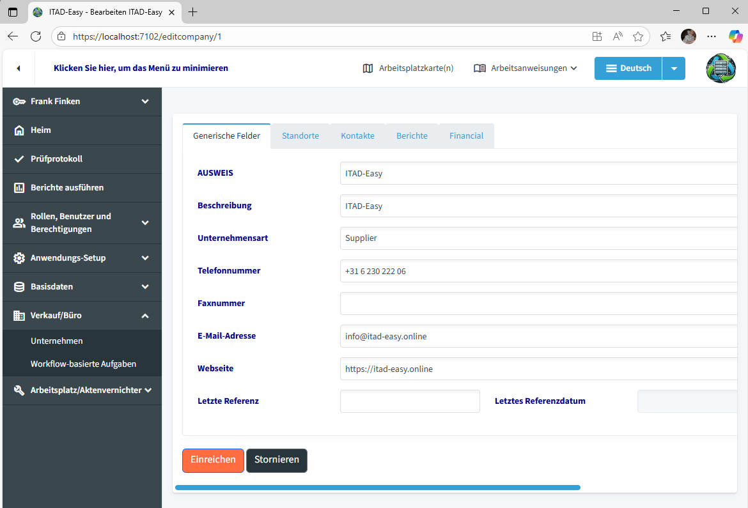
Task: Switch to the Generische Felder tab
Action: 226,136
